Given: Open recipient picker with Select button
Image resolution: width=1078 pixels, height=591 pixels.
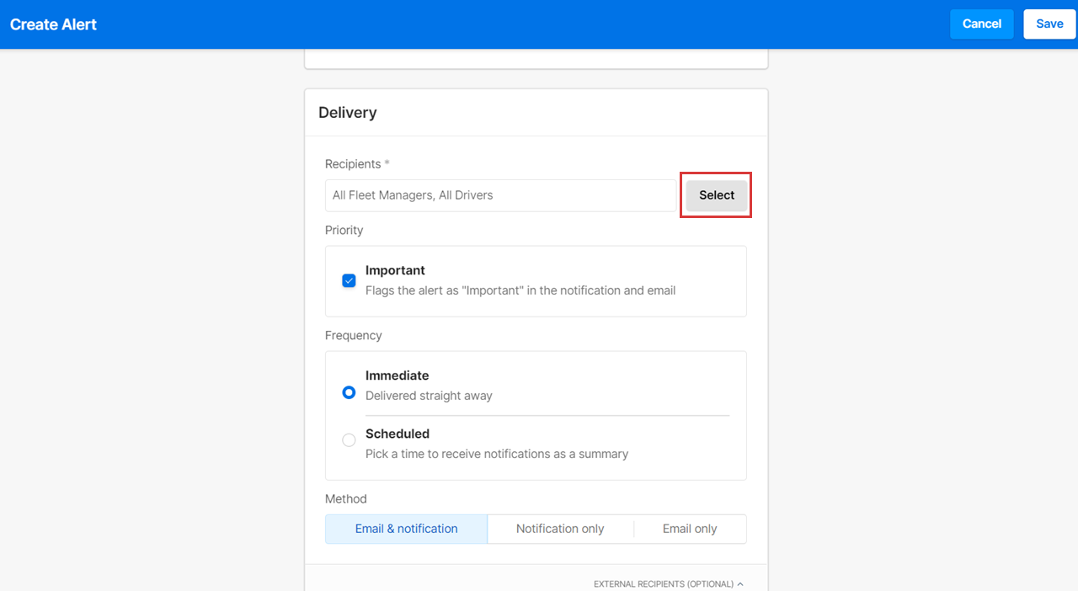Looking at the screenshot, I should pos(717,195).
